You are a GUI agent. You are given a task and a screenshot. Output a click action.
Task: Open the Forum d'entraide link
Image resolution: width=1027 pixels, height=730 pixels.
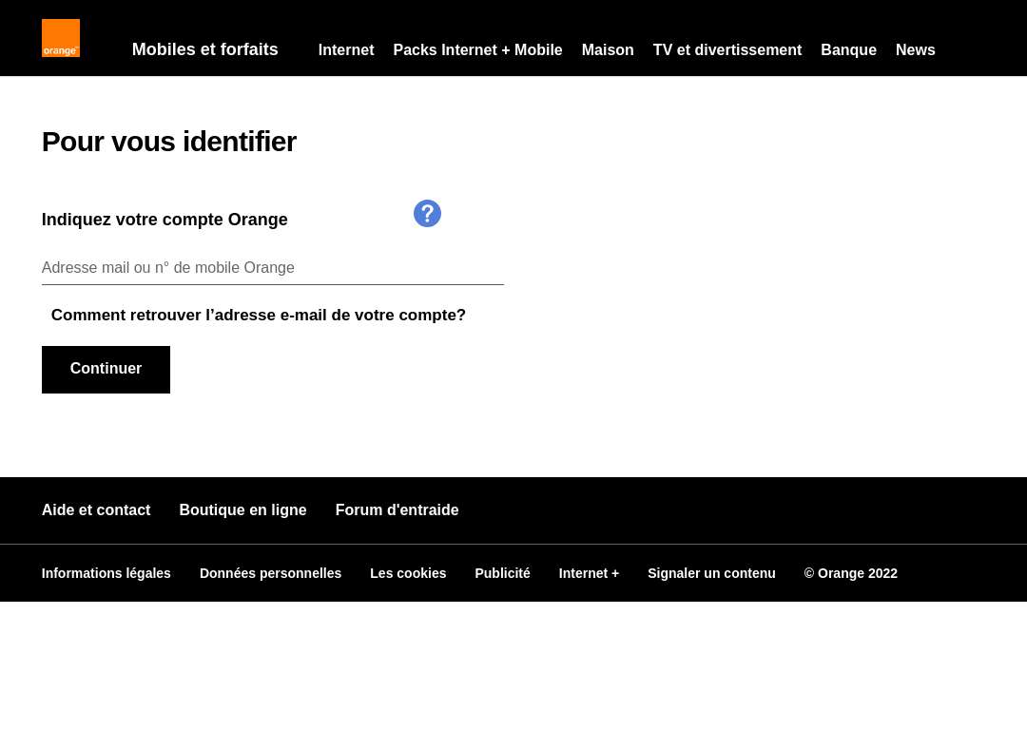pyautogui.click(x=397, y=510)
